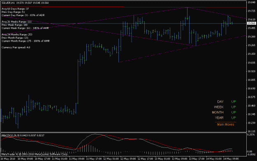Click the DAY trend label
This screenshot has width=257, height=161.
tap(220, 102)
